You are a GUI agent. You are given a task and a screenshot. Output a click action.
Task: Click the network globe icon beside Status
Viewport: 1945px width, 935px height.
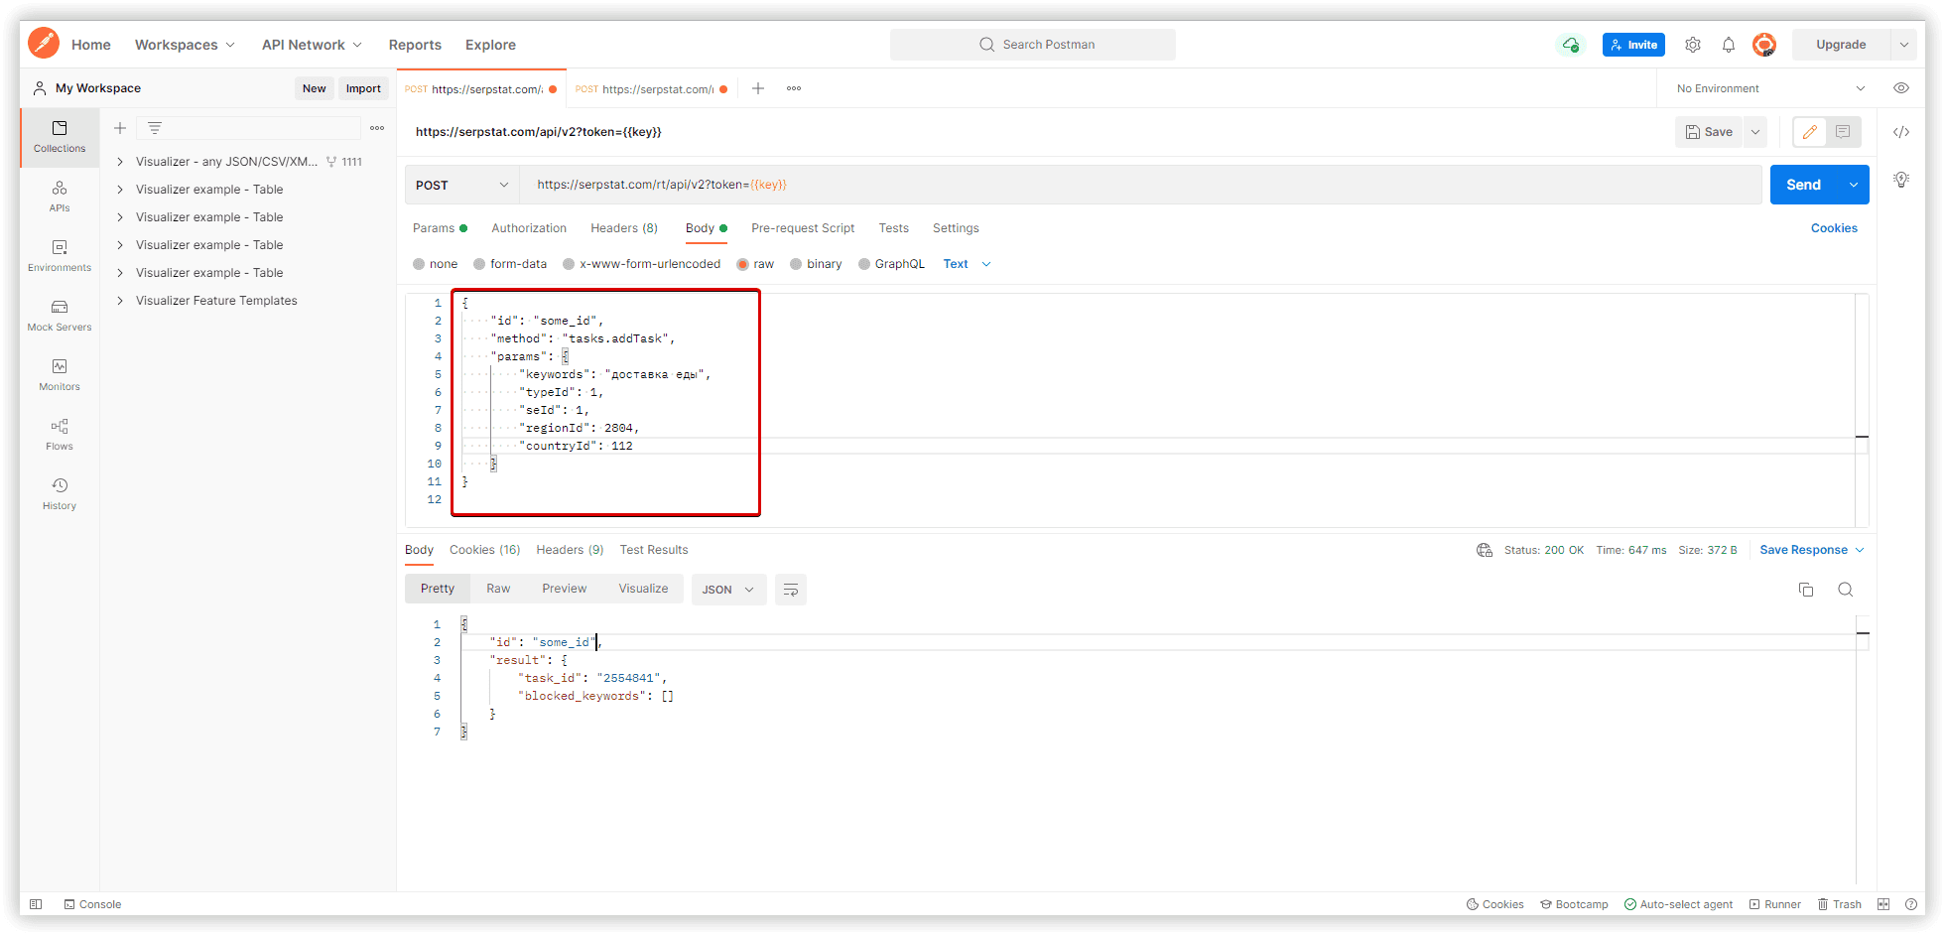1485,550
